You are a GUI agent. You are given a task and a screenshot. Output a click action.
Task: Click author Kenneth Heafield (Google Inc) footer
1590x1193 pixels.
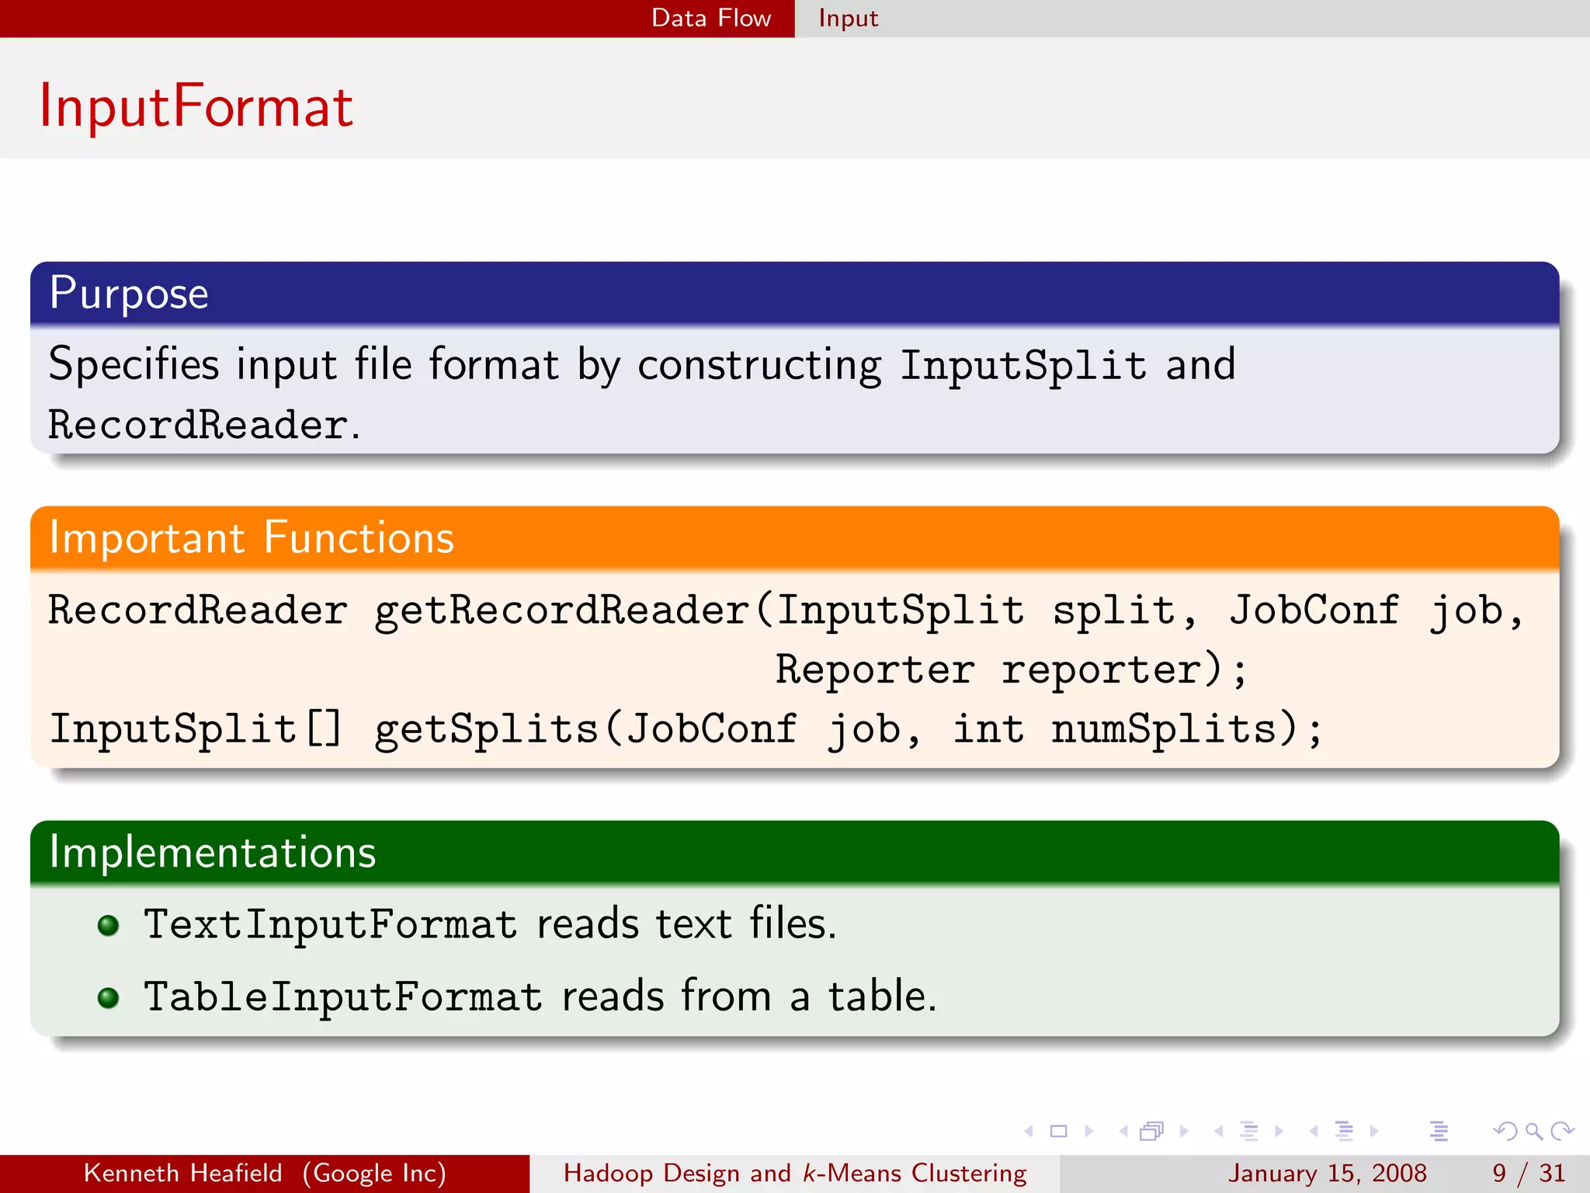[x=265, y=1174]
